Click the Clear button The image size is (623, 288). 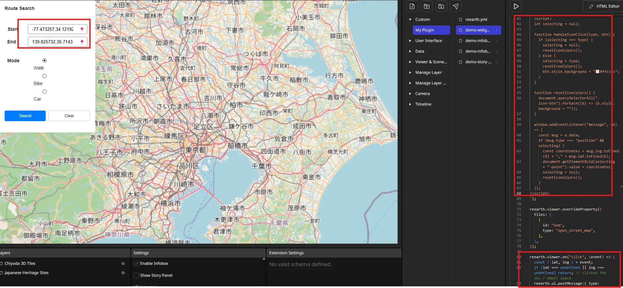pos(69,116)
